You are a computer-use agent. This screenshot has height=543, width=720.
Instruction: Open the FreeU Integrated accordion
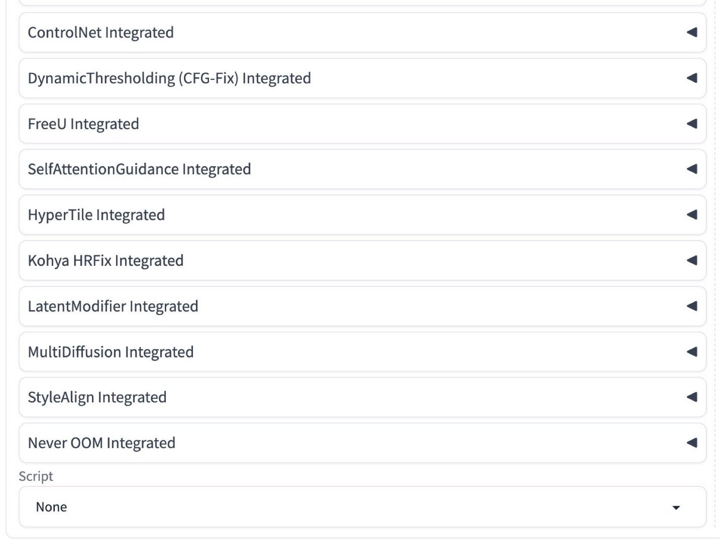[x=83, y=124]
